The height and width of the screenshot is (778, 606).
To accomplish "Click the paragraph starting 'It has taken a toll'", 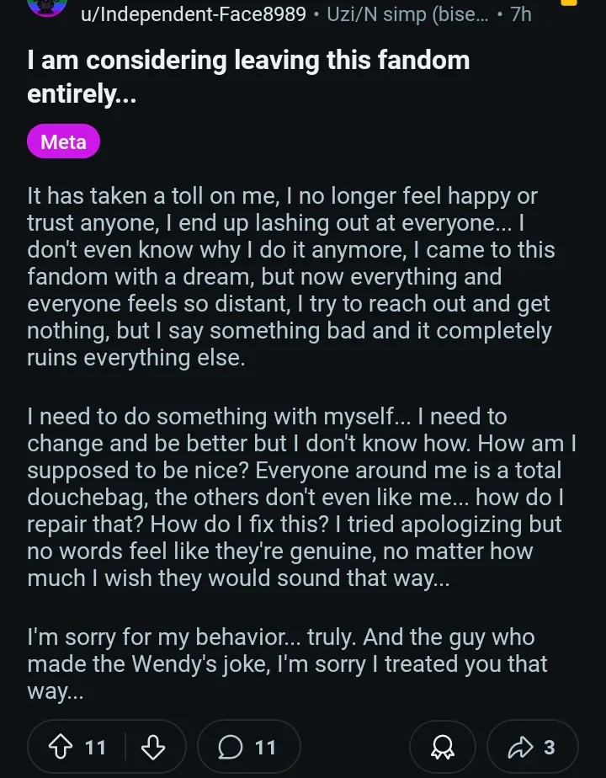I will tap(290, 276).
